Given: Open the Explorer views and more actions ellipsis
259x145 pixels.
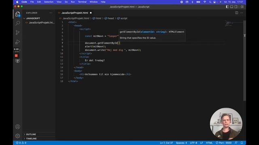Looking at the screenshot, I should tap(51, 13).
